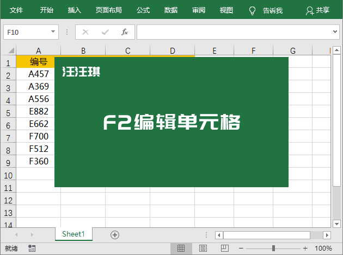
Task: Click the 100% zoom level
Action: point(323,248)
